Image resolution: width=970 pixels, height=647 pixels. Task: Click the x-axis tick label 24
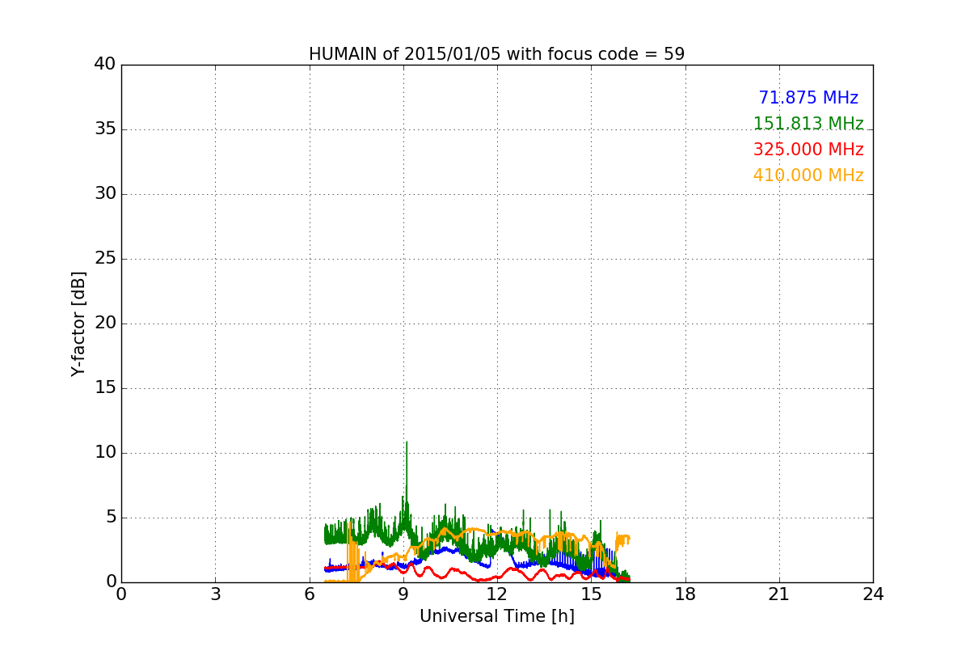click(x=873, y=594)
